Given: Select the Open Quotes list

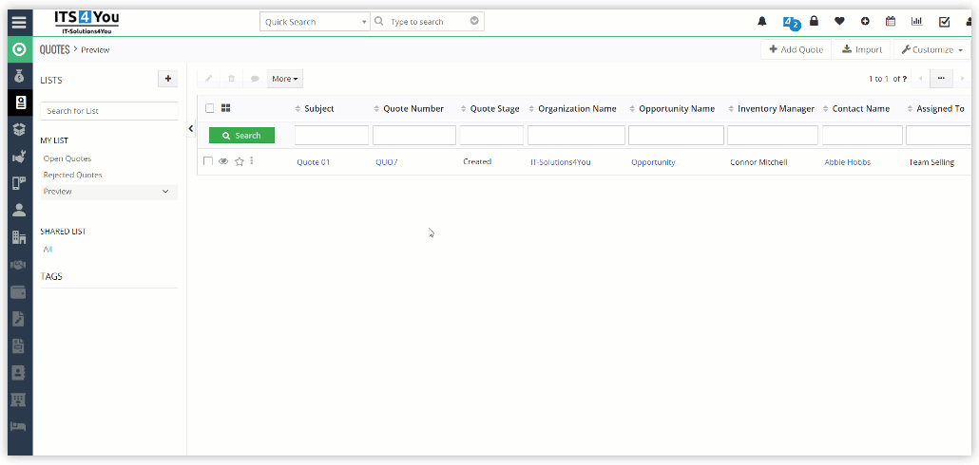Looking at the screenshot, I should point(67,158).
